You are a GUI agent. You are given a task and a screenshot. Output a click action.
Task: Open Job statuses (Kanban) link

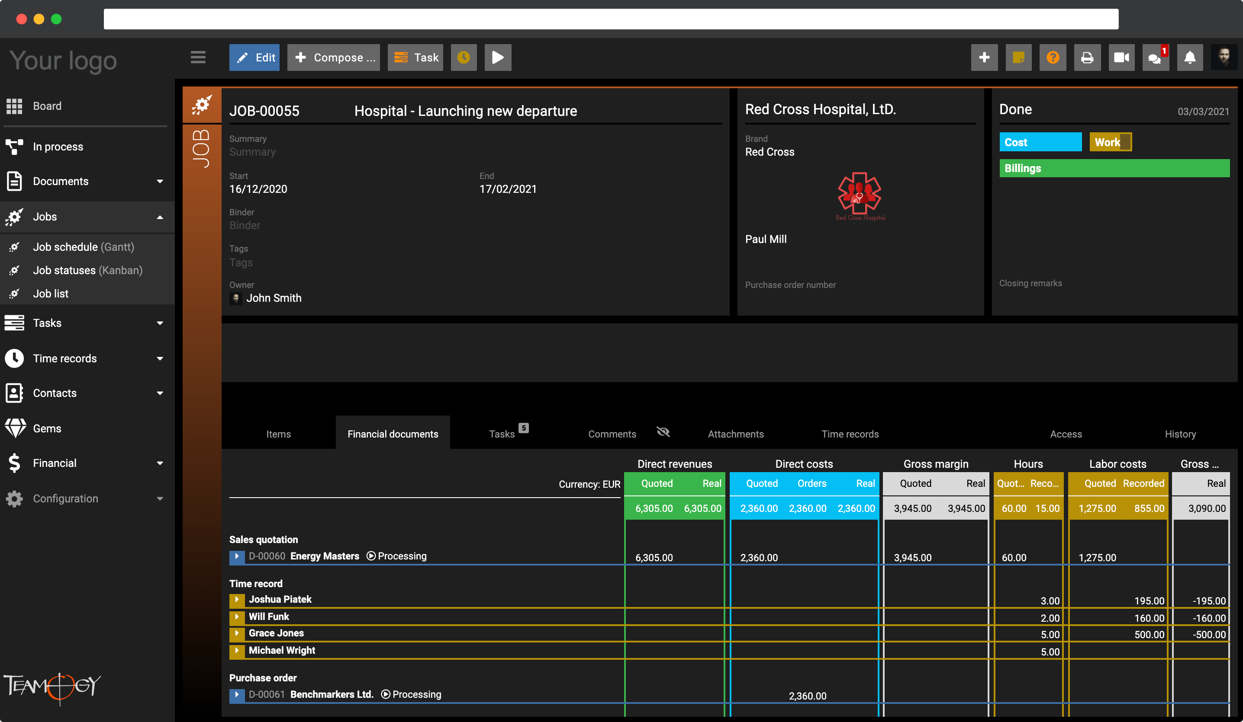[88, 270]
